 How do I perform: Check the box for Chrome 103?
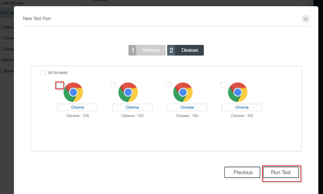point(113,85)
